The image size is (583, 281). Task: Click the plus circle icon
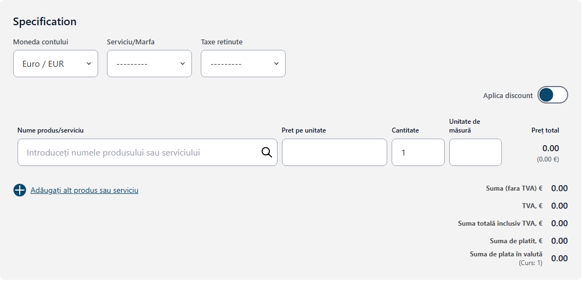(x=20, y=190)
